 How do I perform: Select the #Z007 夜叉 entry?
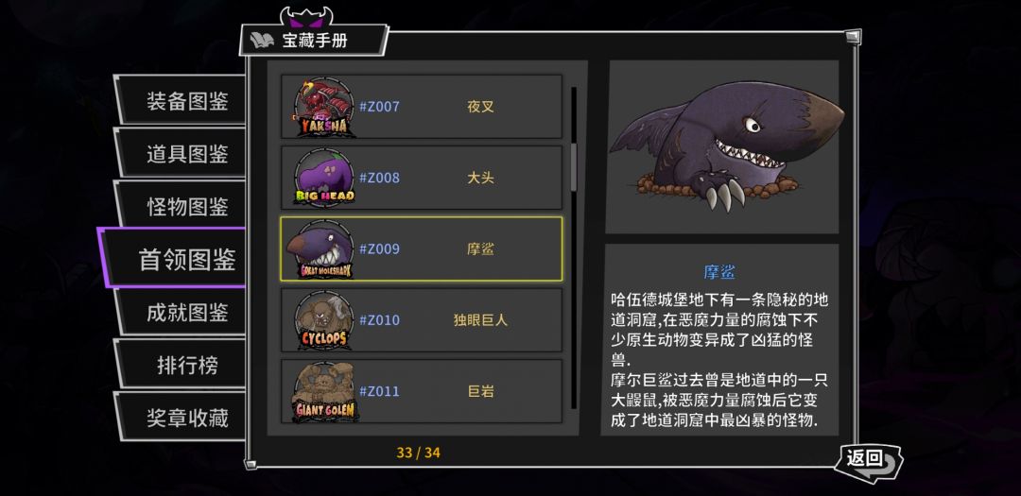422,107
